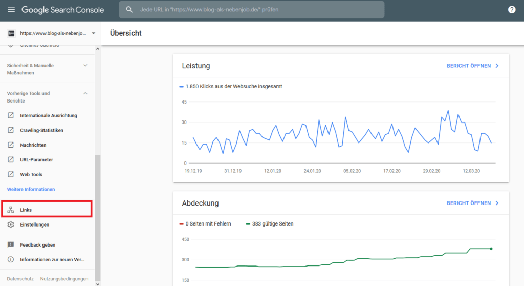
Task: Open Einstellungen in the sidebar
Action: 34,224
